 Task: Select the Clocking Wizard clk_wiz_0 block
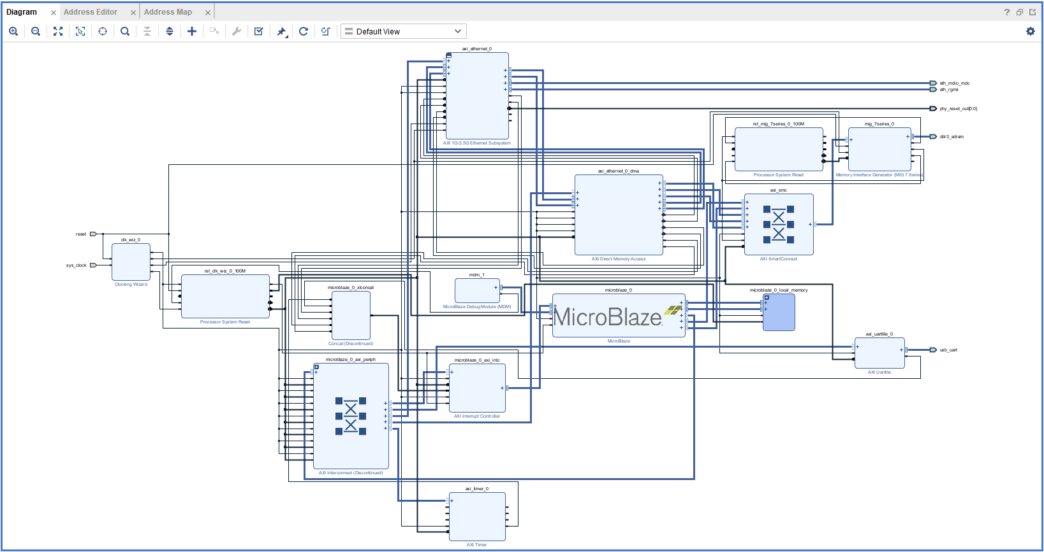coord(131,262)
